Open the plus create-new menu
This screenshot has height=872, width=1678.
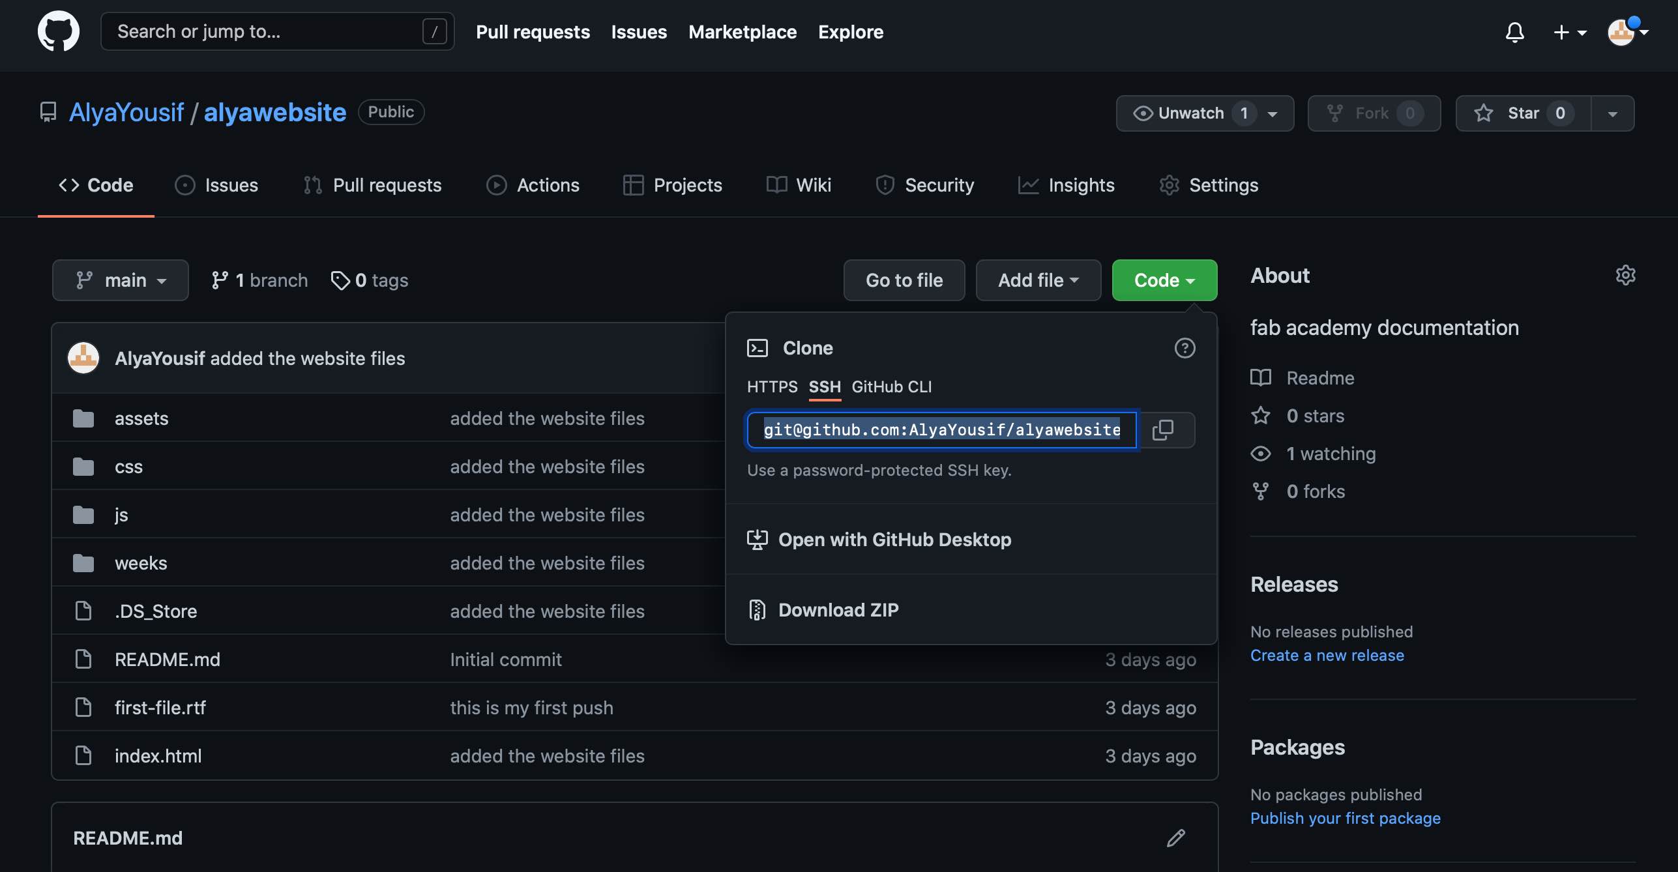pos(1570,32)
